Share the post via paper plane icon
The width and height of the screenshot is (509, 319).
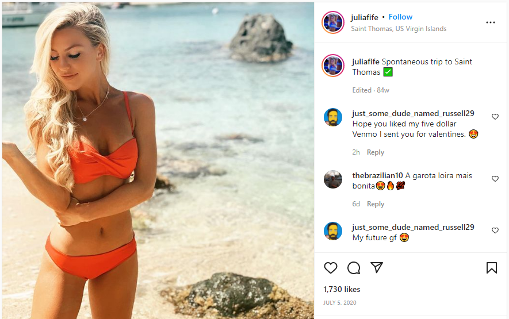[377, 267]
